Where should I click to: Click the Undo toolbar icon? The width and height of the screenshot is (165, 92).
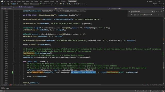click(18, 4)
